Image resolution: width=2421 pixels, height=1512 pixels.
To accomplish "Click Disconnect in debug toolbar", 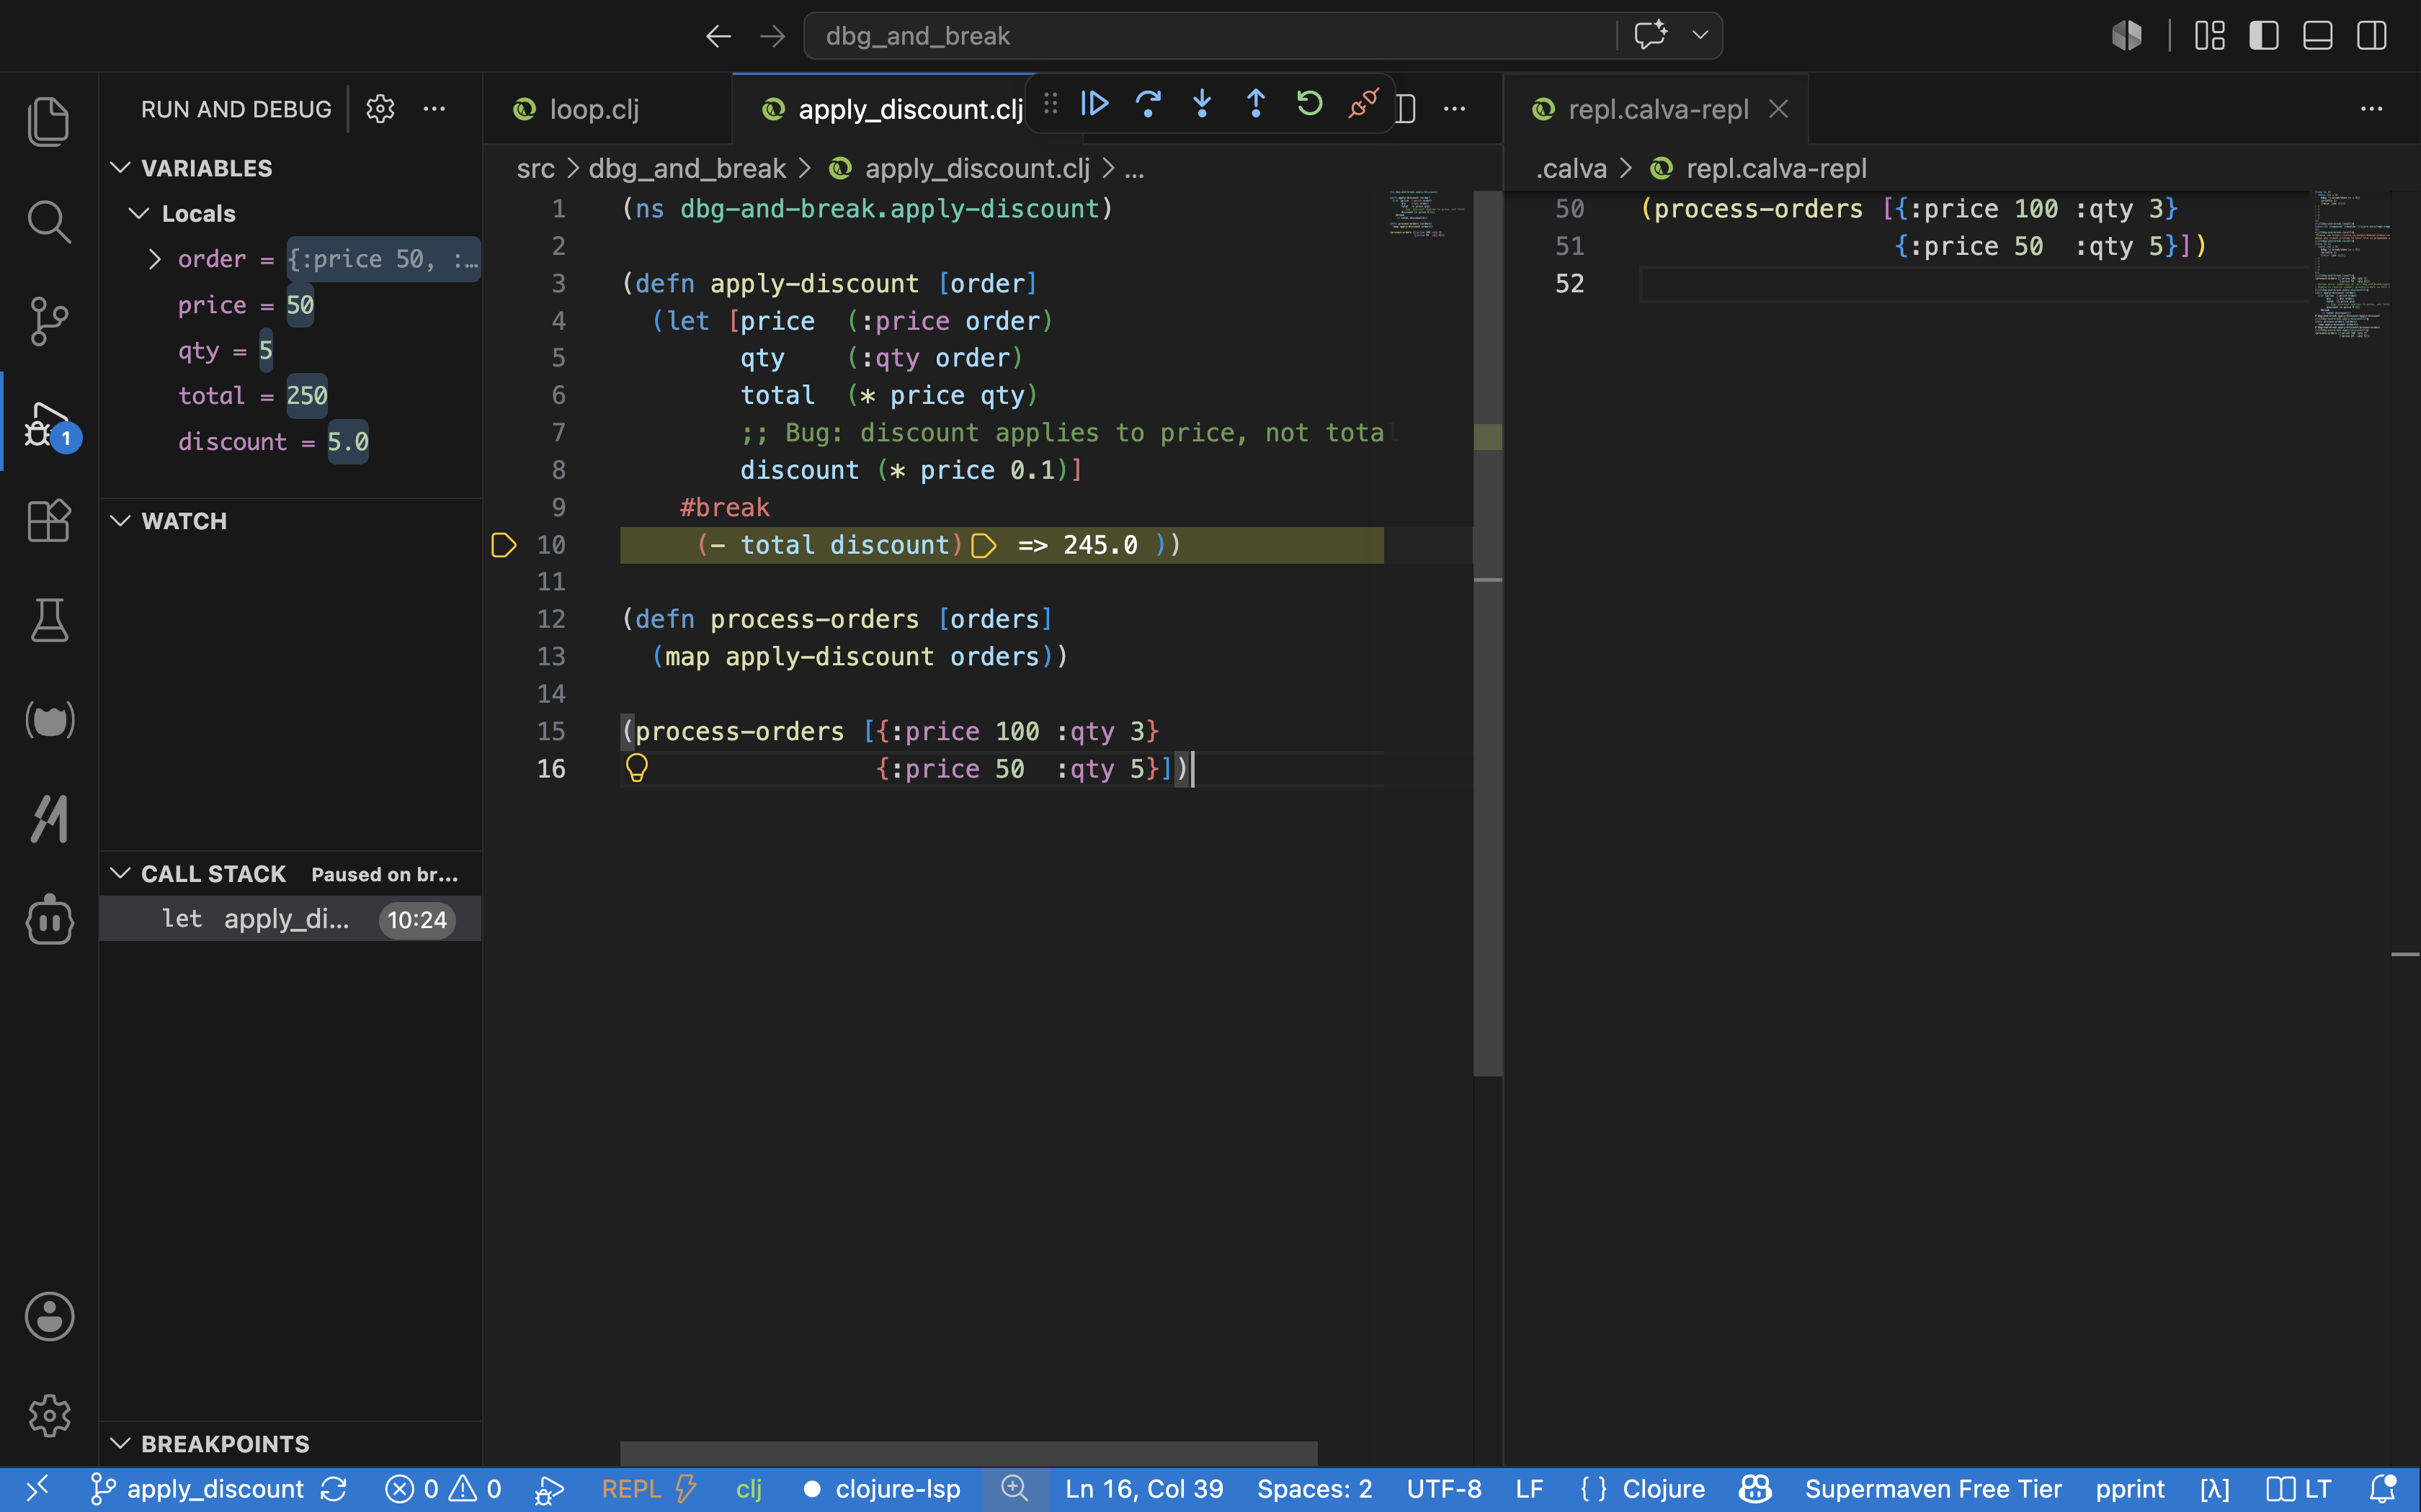I will (1363, 103).
